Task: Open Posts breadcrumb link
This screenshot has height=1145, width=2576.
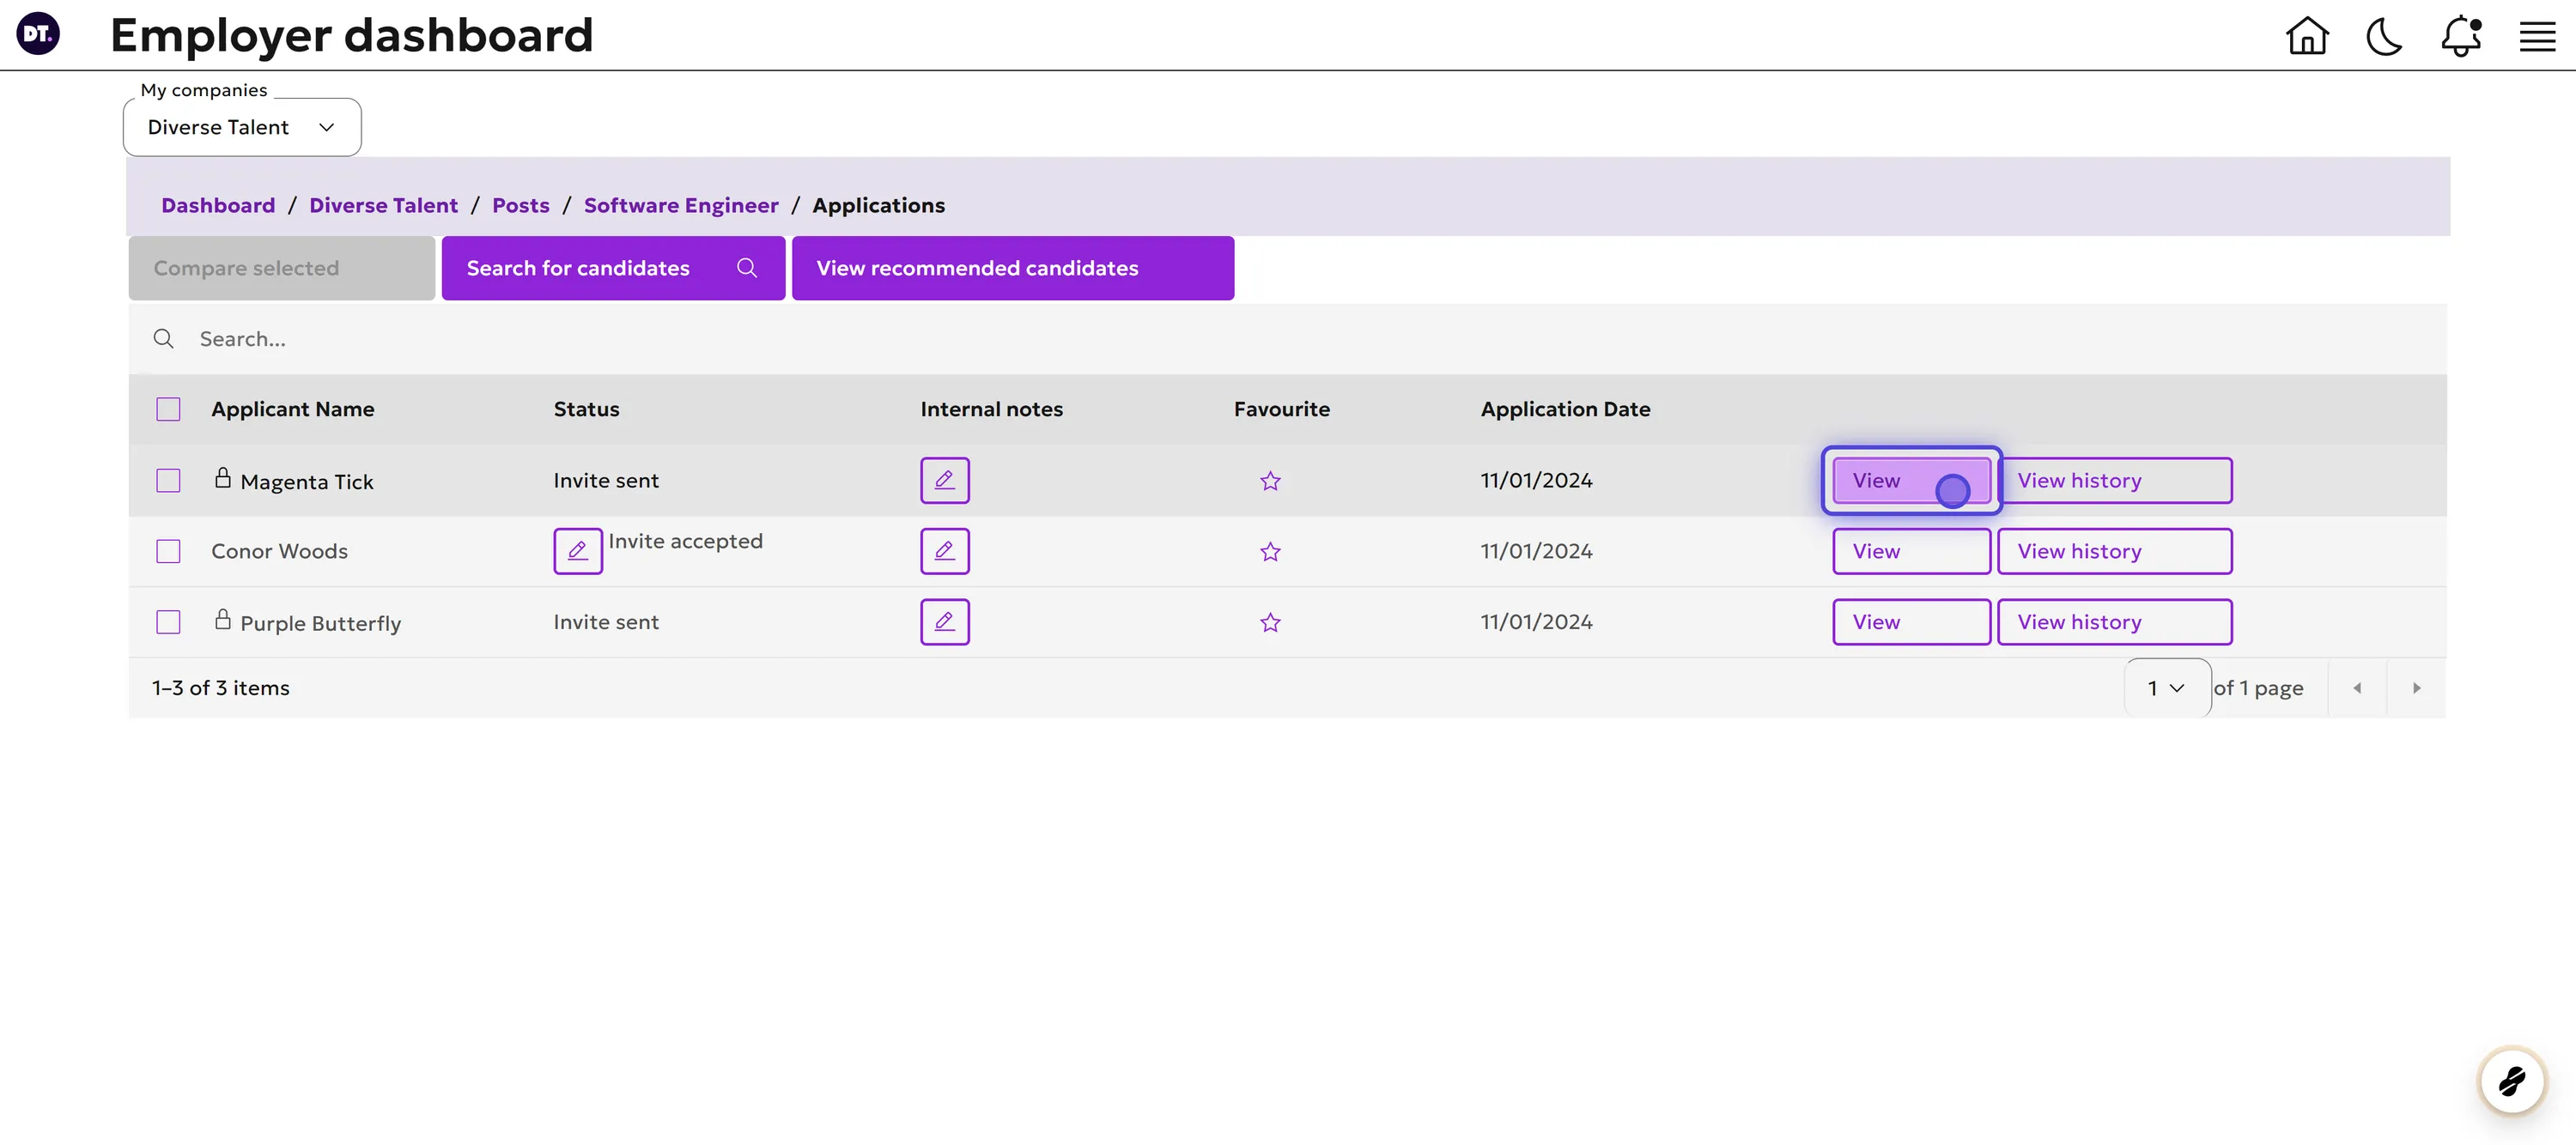Action: tap(520, 205)
